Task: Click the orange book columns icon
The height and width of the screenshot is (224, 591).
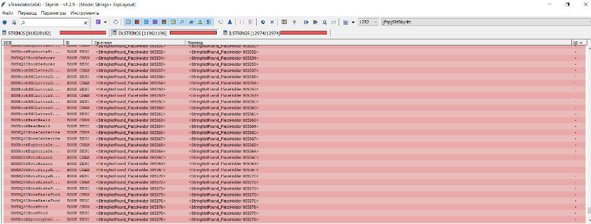Action: click(x=284, y=22)
